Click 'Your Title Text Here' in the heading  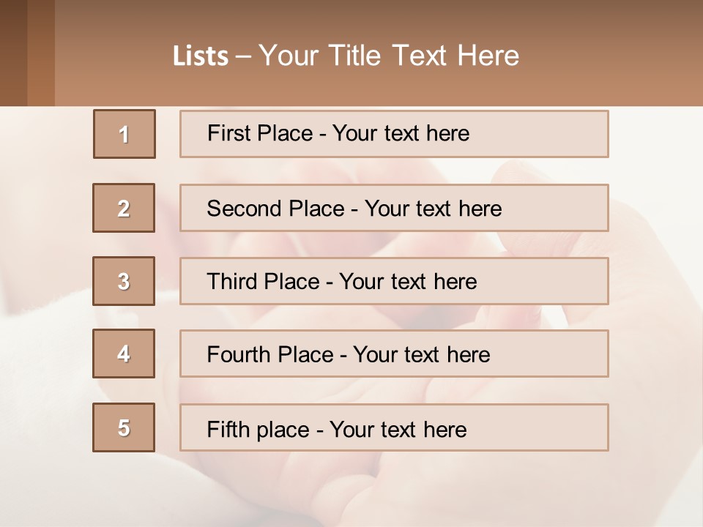point(389,56)
